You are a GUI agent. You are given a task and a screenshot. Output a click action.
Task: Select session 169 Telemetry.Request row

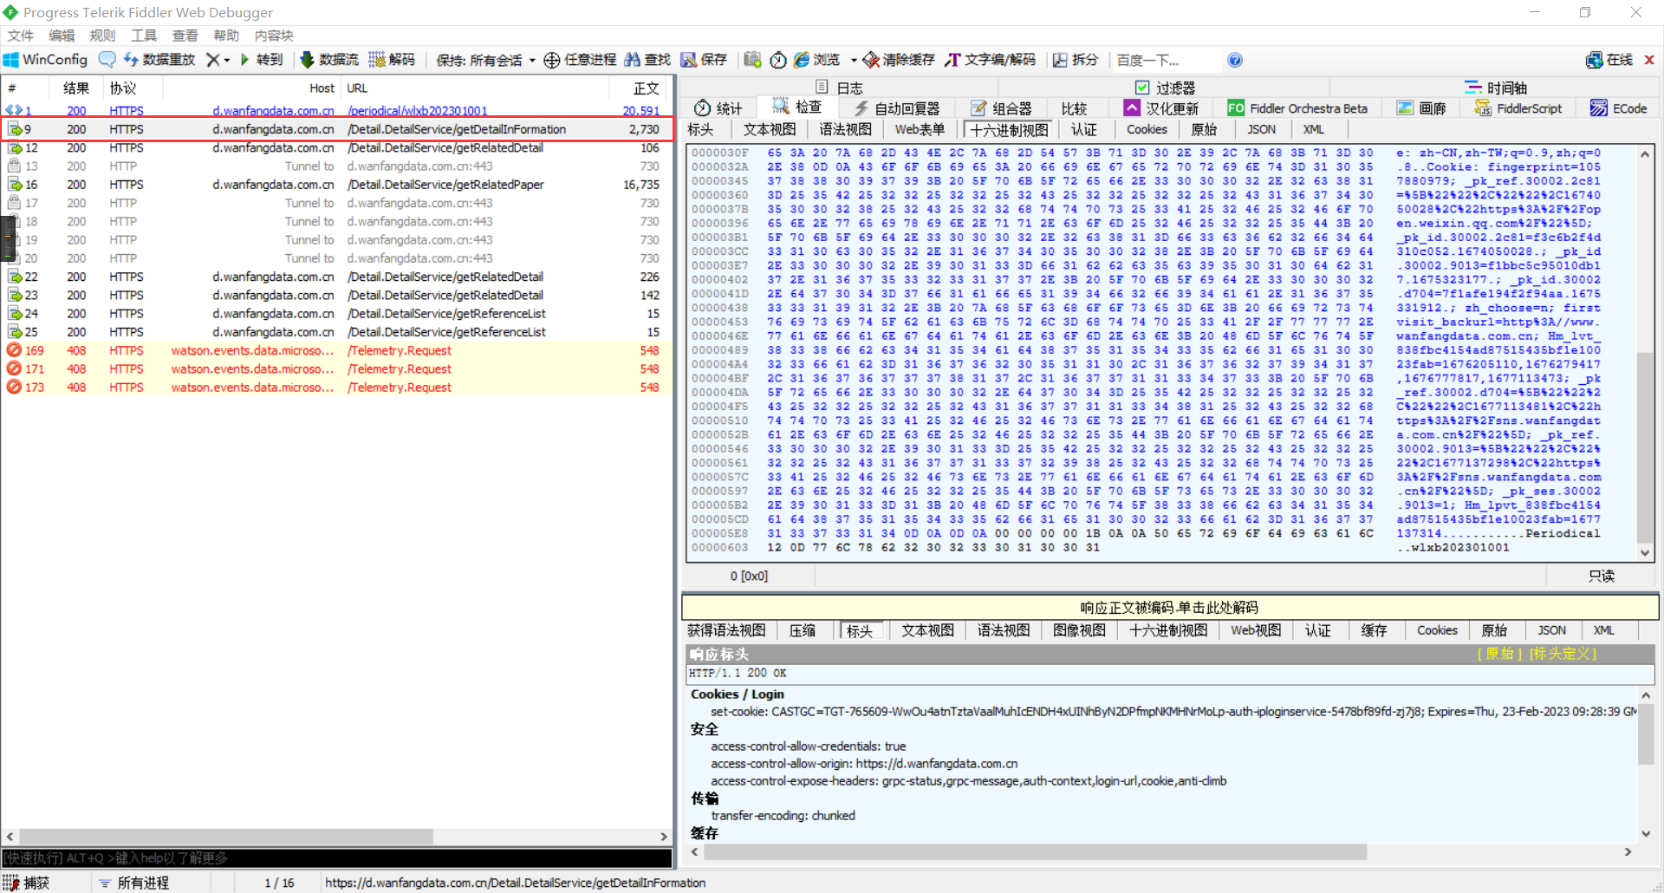click(336, 350)
